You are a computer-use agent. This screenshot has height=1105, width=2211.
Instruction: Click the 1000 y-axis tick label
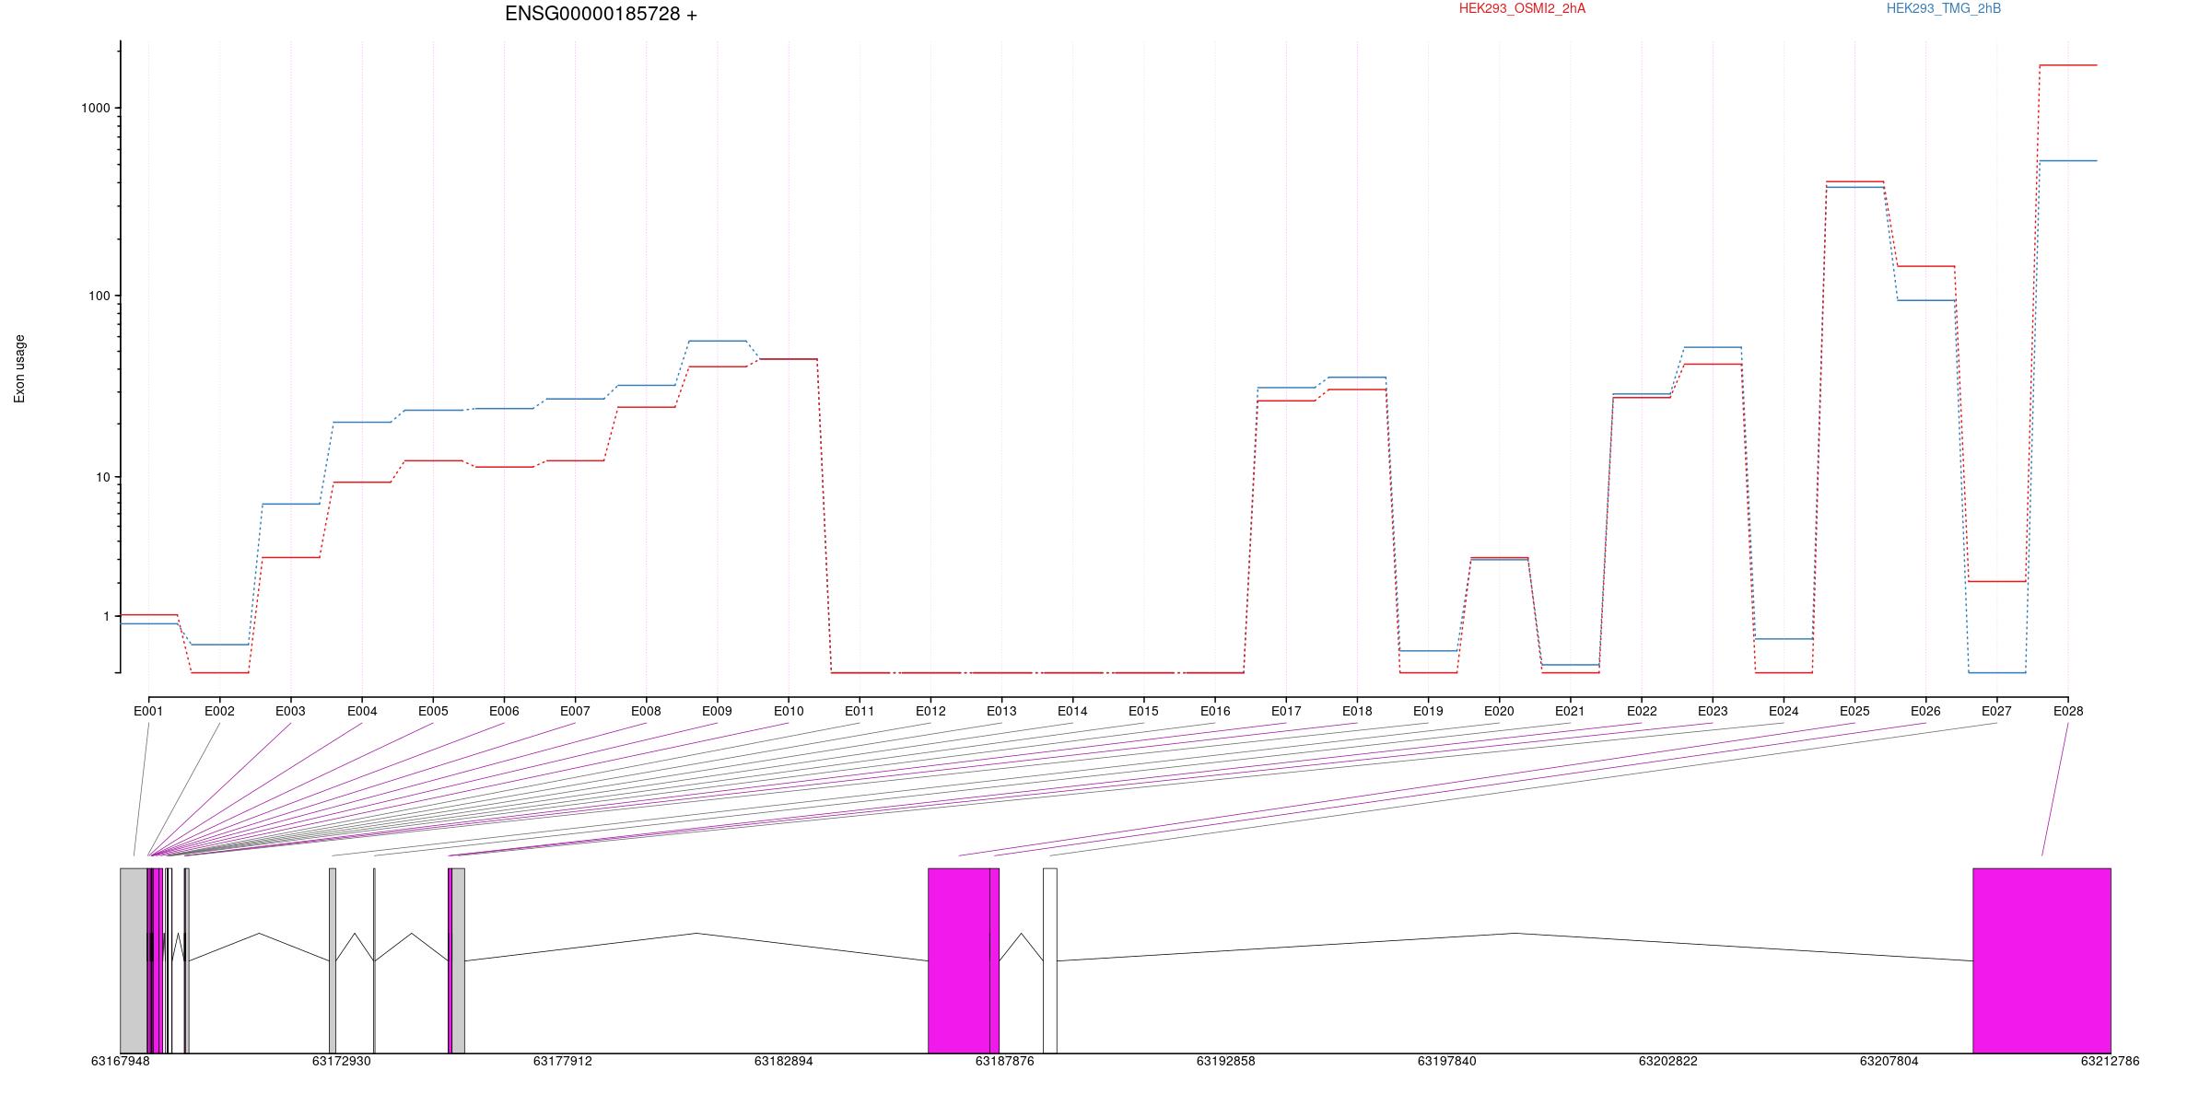click(95, 108)
